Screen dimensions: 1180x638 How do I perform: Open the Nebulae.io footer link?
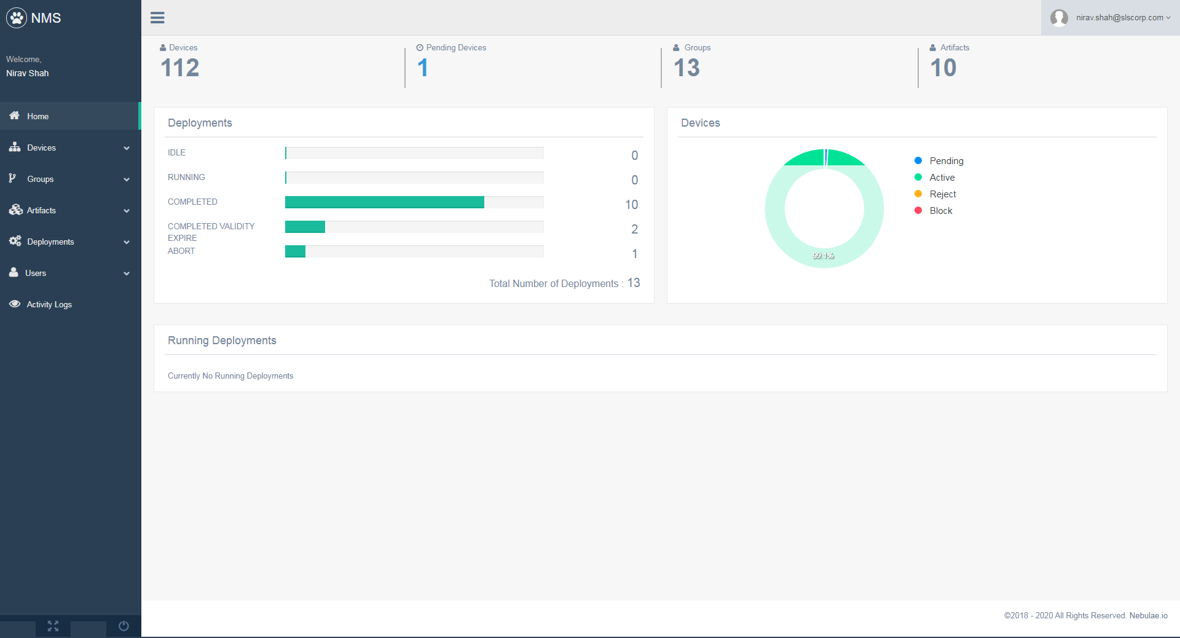1148,615
